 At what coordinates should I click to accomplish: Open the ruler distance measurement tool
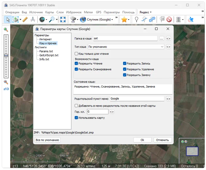coord(25,20)
